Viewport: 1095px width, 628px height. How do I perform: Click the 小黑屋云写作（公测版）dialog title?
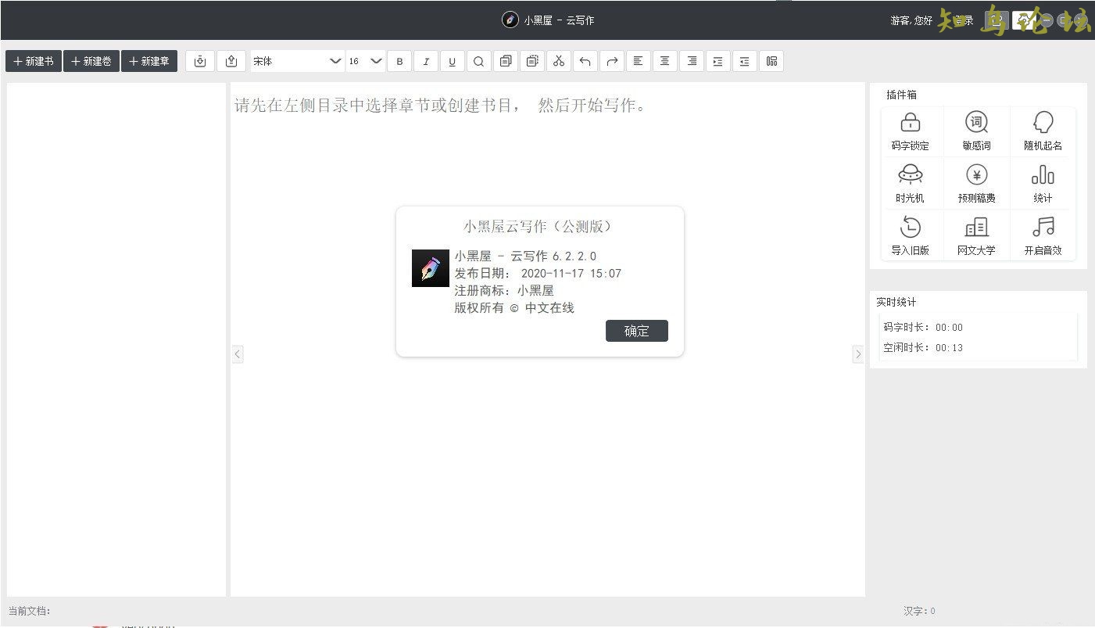[539, 227]
